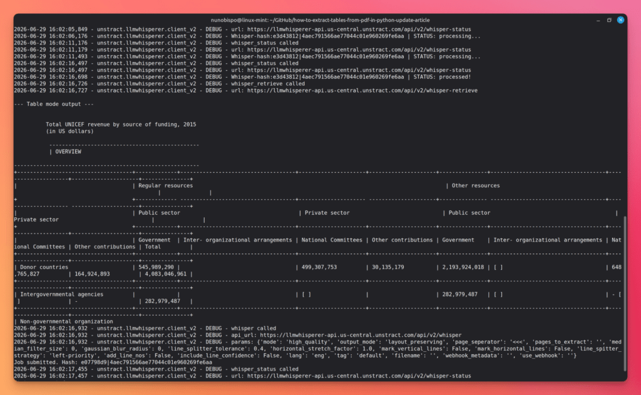The image size is (641, 395).
Task: Click the 'whisper_retrieve called' log message
Action: pyautogui.click(x=268, y=84)
